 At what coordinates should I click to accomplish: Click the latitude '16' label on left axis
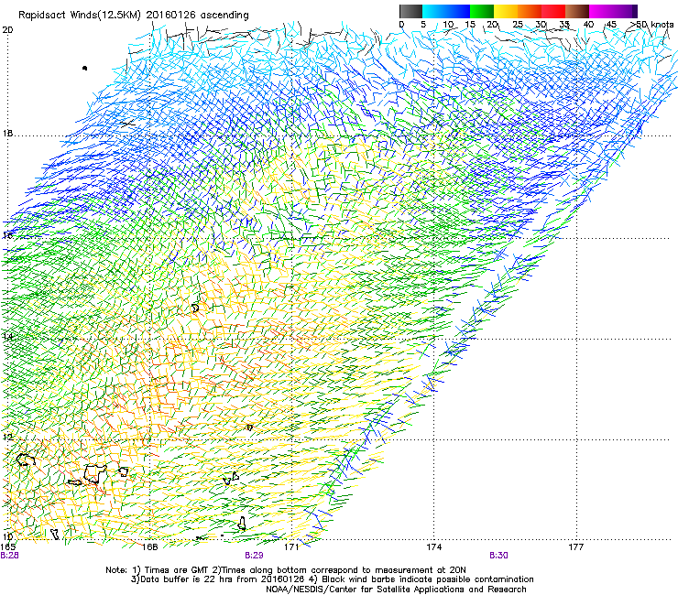[x=7, y=235]
